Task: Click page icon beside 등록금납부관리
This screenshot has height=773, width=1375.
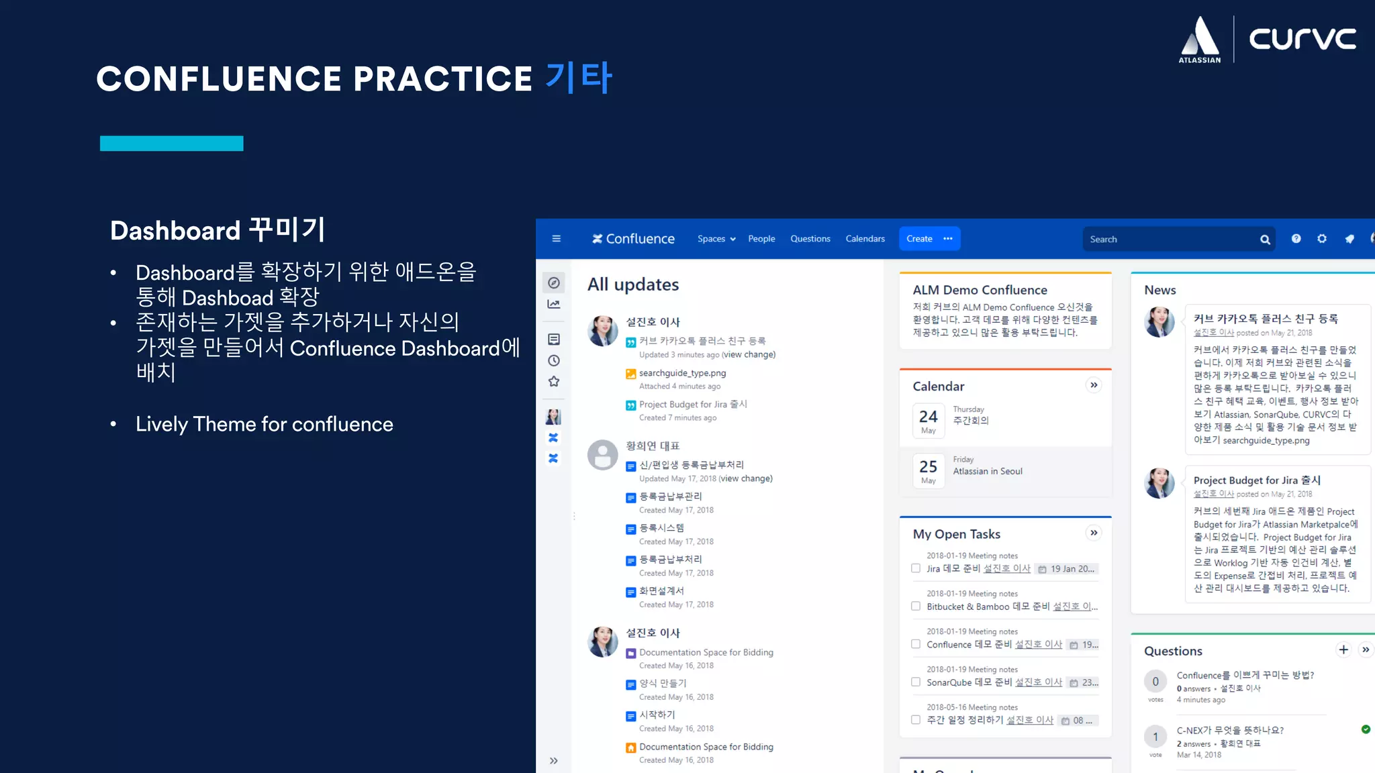Action: [x=631, y=497]
